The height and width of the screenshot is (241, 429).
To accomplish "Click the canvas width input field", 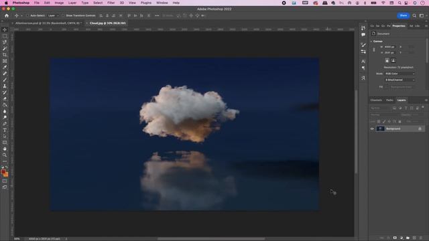I will [390, 47].
